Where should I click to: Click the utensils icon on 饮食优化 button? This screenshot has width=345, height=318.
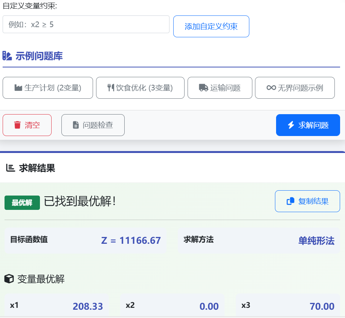[110, 88]
